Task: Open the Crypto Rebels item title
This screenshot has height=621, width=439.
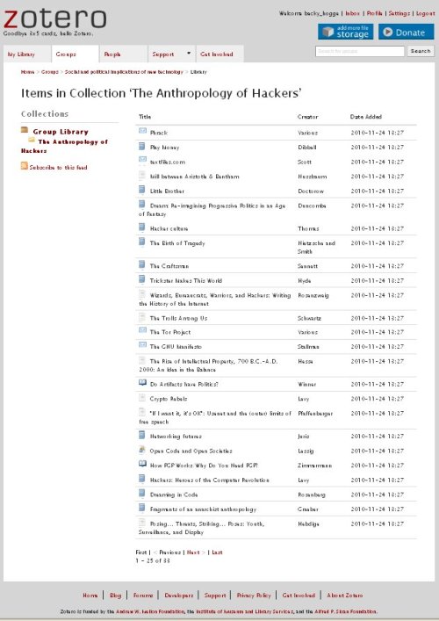Action: (169, 399)
